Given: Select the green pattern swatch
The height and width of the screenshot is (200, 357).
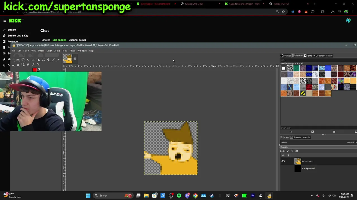Looking at the screenshot, I should (x=296, y=68).
